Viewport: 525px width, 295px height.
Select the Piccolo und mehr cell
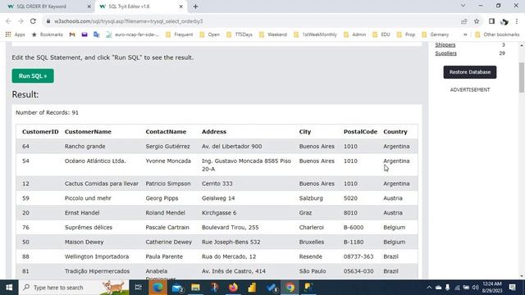coord(88,198)
